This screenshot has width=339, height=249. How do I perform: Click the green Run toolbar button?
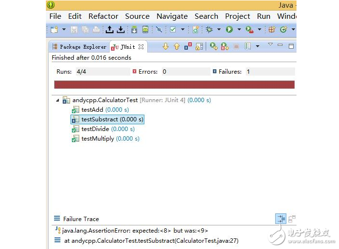229,30
